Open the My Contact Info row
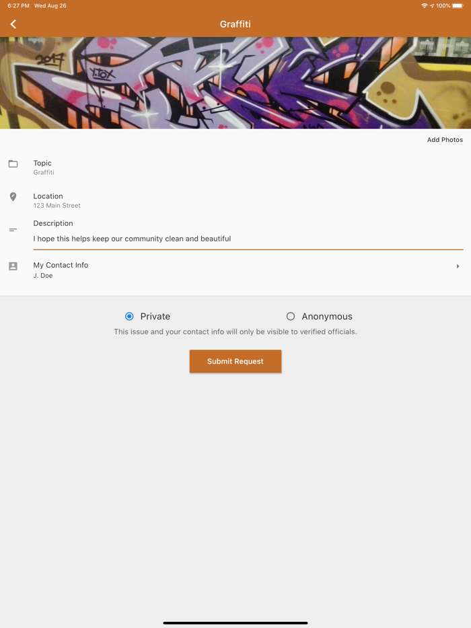This screenshot has width=471, height=628. [235, 270]
